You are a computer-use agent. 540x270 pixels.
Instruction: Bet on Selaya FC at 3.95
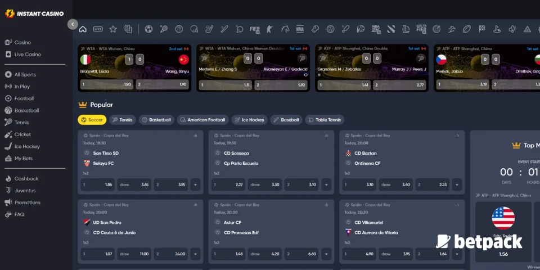click(171, 184)
